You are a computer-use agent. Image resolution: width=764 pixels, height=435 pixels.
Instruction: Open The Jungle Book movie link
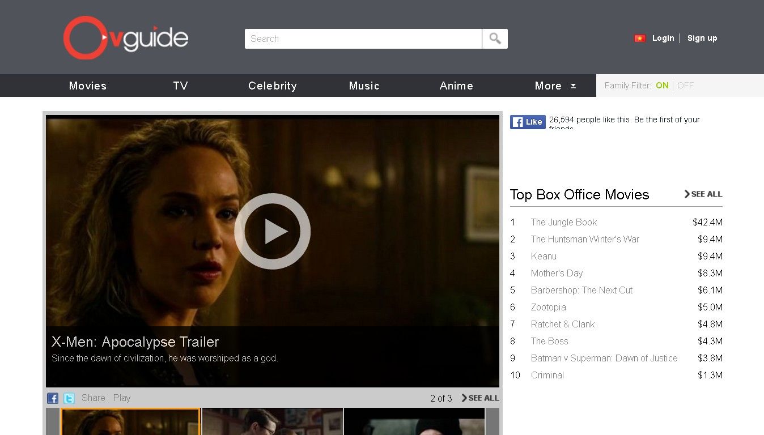point(563,223)
